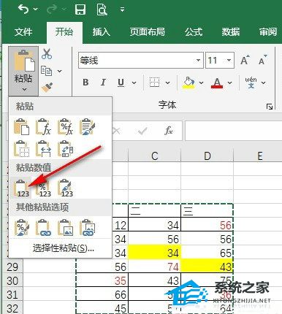
Task: Select column D header
Action: [207, 156]
